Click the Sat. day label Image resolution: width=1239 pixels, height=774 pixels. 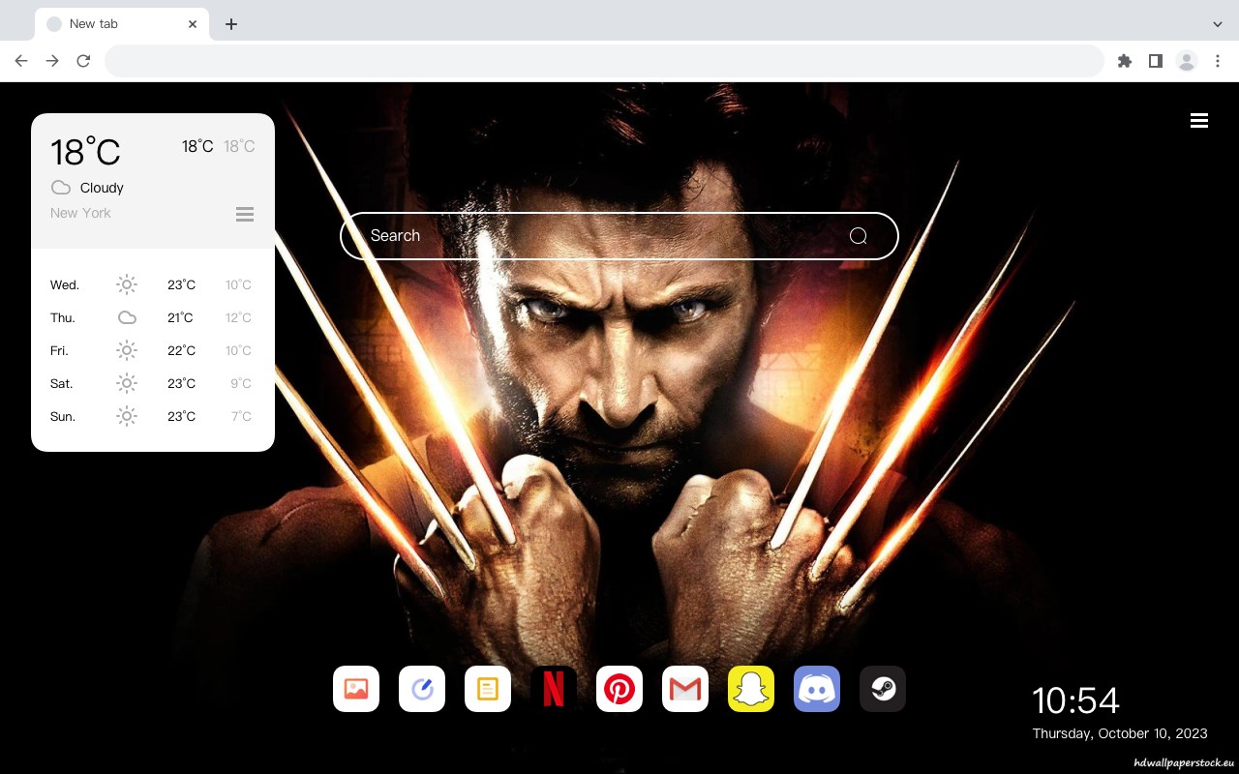[x=62, y=383]
